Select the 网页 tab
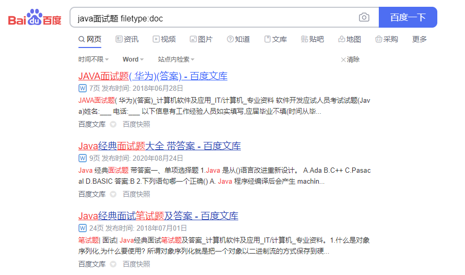 [x=90, y=40]
